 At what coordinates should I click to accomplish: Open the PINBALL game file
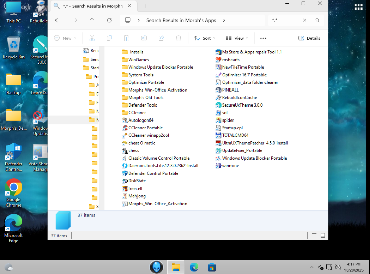click(230, 90)
